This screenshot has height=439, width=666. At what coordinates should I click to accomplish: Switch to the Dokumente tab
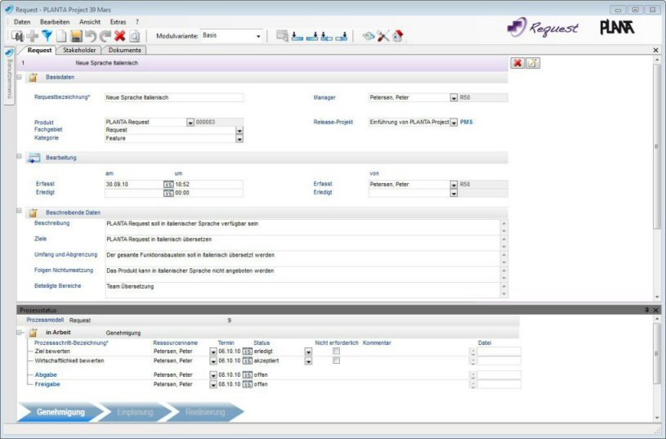click(x=124, y=50)
